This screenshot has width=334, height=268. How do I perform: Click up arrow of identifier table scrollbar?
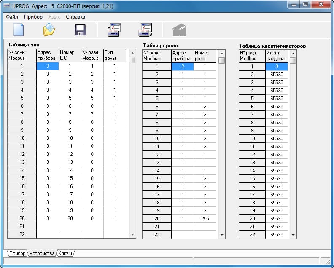293,54
